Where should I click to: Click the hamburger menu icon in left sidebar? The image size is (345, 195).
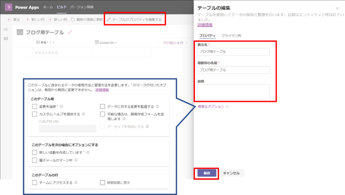[x=5, y=30]
